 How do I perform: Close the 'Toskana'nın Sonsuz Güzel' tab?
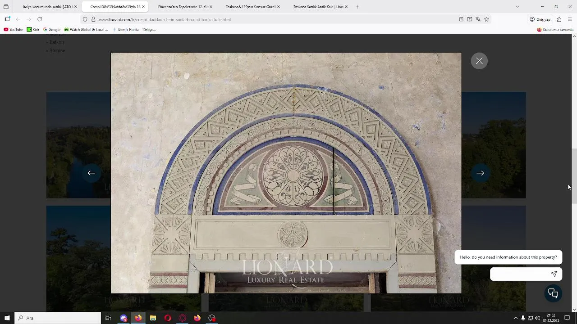(279, 7)
